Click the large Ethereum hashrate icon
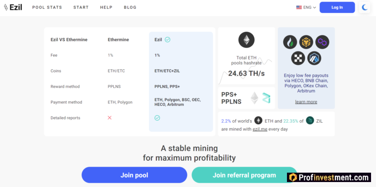The image size is (376, 187). pyautogui.click(x=246, y=40)
